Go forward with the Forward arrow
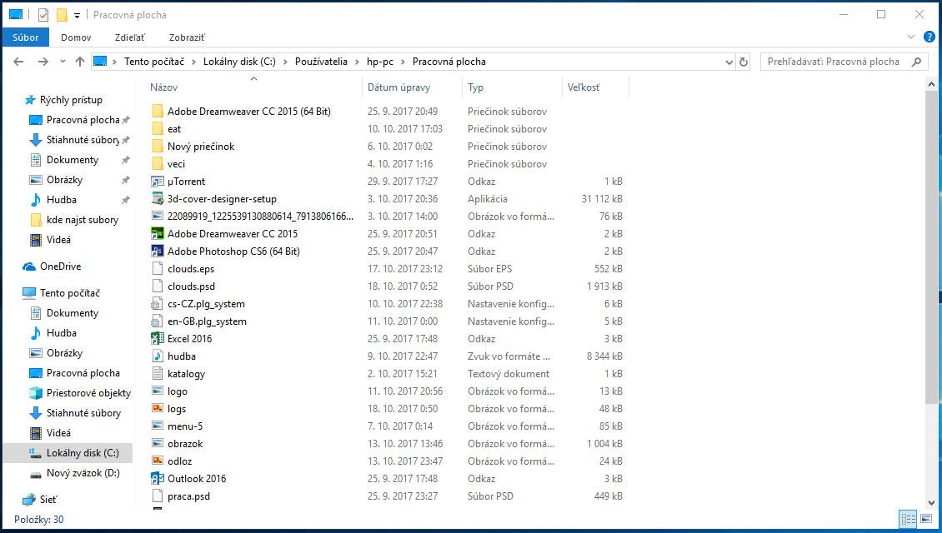942x533 pixels. coord(43,62)
